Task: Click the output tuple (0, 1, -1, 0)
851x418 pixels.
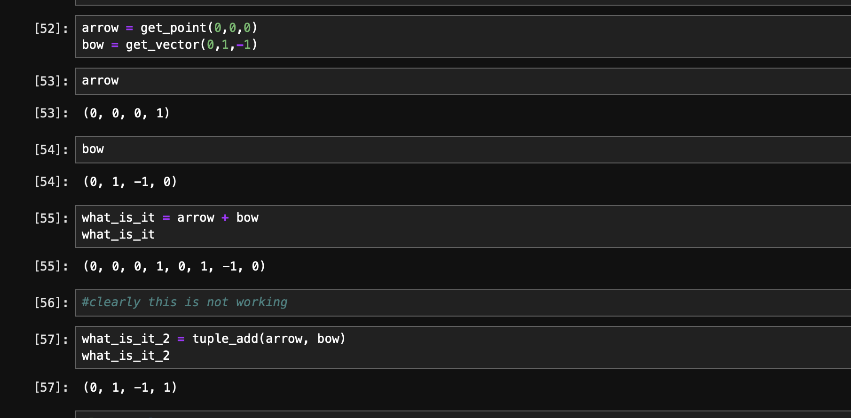Action: click(130, 182)
